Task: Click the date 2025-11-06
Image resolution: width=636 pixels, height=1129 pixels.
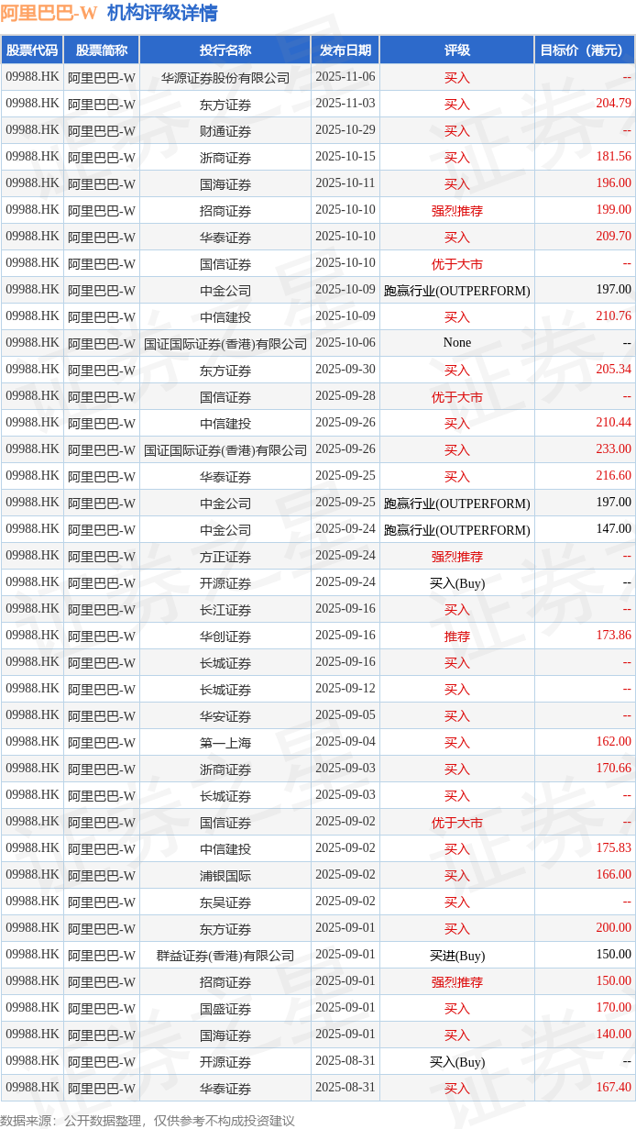Action: (345, 77)
